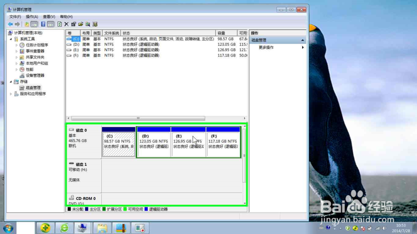Viewport: 417px width, 234px height.
Task: Click the volume list scroll-right arrow
Action: coord(245,119)
